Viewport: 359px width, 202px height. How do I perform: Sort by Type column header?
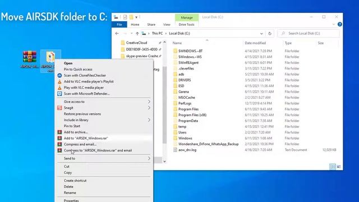click(x=288, y=43)
